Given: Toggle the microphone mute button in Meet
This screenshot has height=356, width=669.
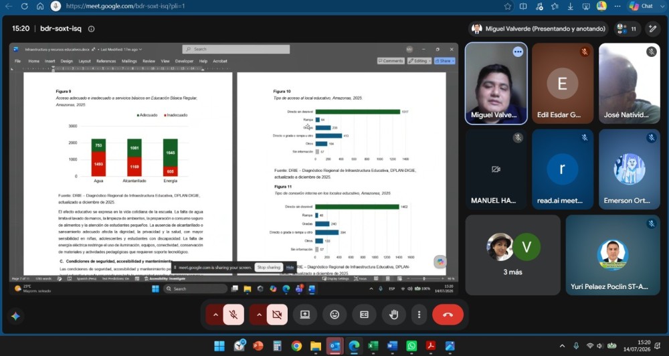Looking at the screenshot, I should [x=233, y=315].
